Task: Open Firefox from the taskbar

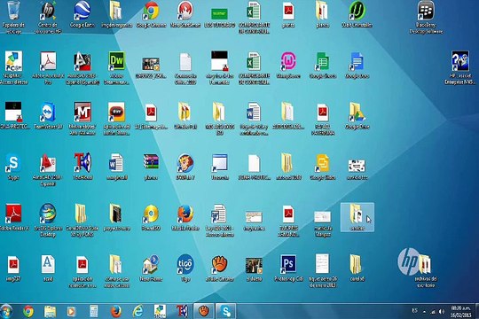Action: [x=116, y=311]
